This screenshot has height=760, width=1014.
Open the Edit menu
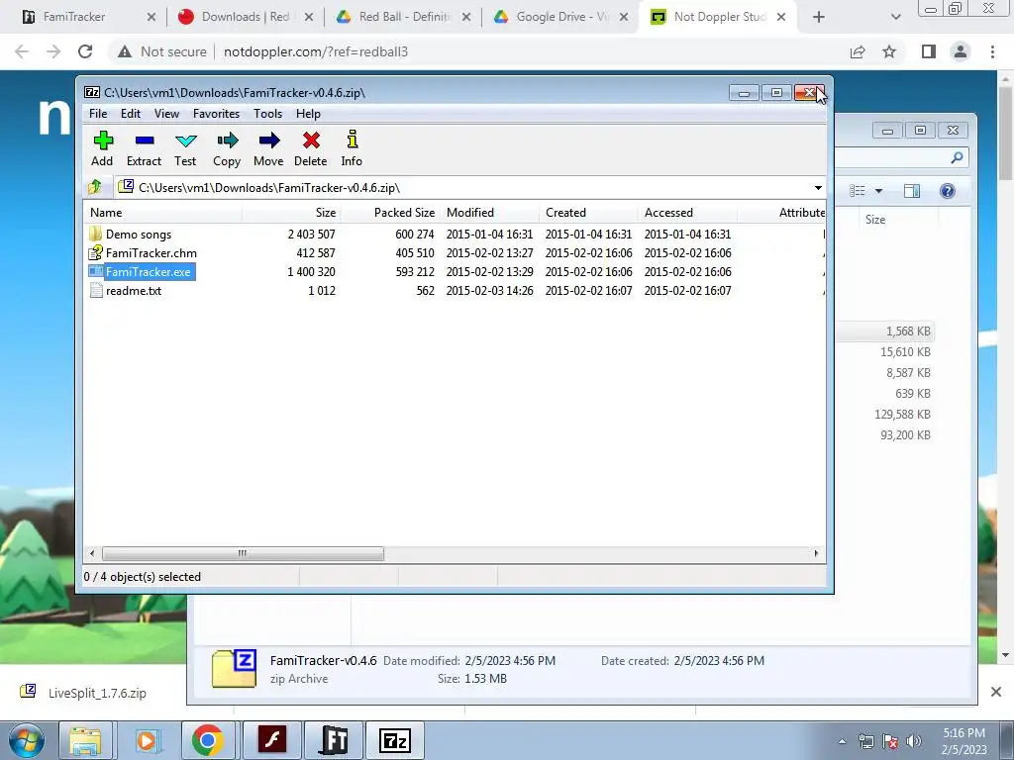pyautogui.click(x=131, y=114)
